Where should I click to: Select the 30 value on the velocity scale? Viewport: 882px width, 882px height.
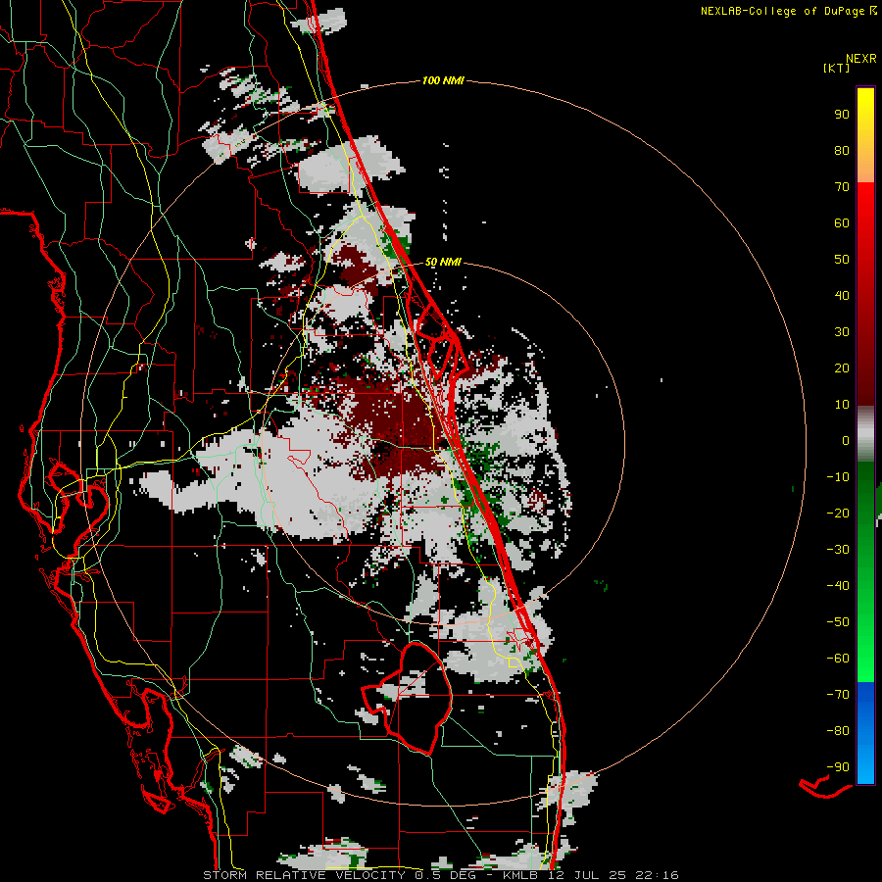click(x=842, y=332)
